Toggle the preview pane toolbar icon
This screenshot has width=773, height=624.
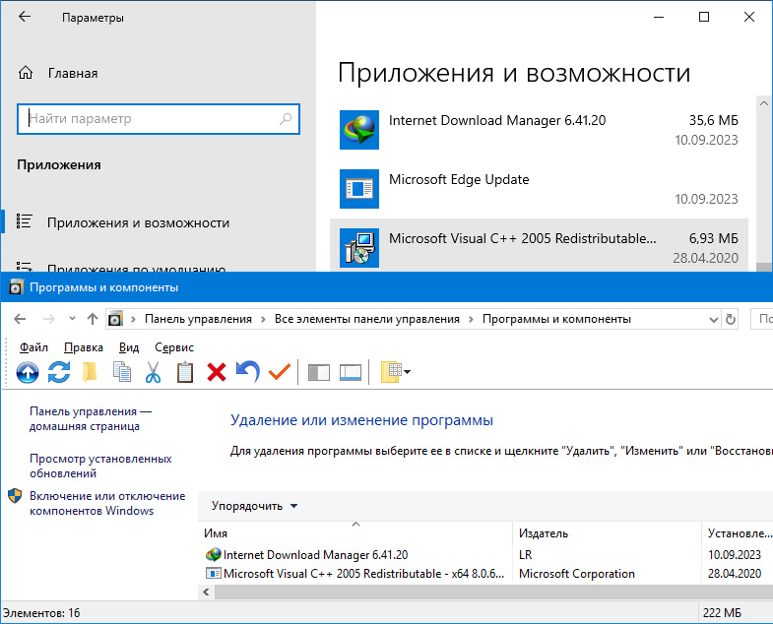click(x=351, y=373)
